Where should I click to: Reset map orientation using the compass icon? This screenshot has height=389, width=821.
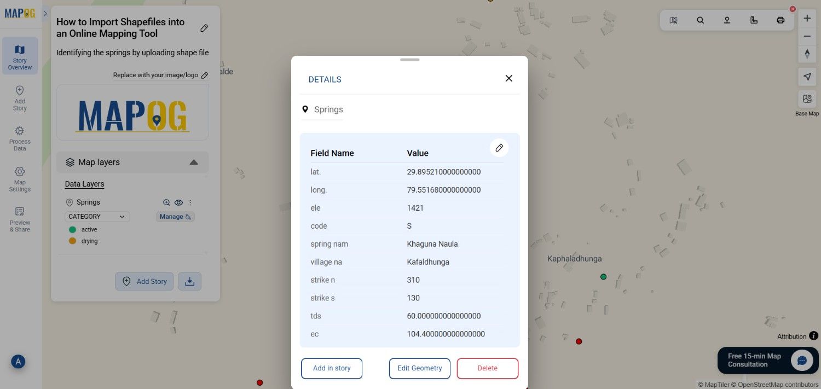click(807, 54)
